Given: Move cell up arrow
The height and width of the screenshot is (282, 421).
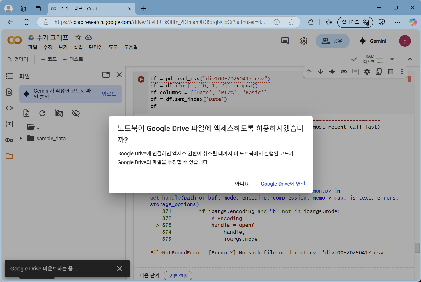Looking at the screenshot, I should click(x=309, y=71).
